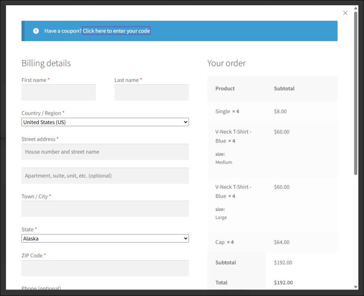Select the Apartment, suite, unit field
The height and width of the screenshot is (296, 364).
pyautogui.click(x=105, y=176)
